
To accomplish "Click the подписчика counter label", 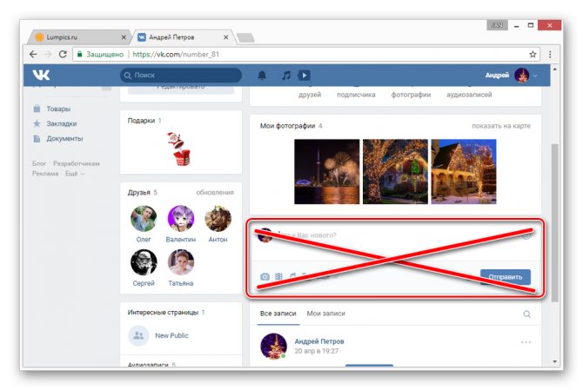I will click(356, 95).
